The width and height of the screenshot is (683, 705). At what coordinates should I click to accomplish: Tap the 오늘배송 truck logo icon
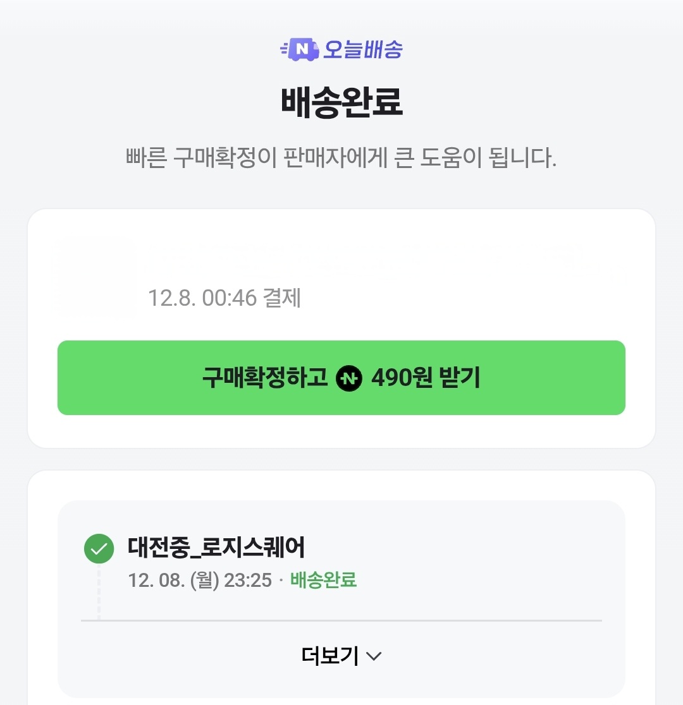click(299, 49)
